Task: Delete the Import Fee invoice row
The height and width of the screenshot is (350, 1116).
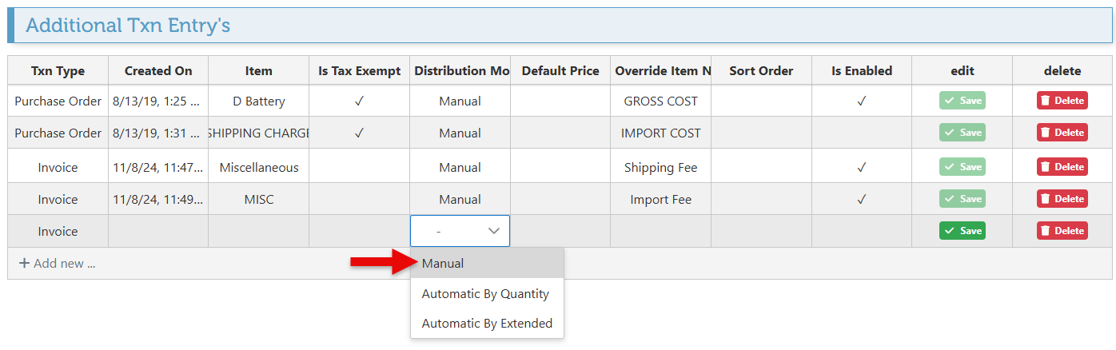Action: tap(1062, 199)
